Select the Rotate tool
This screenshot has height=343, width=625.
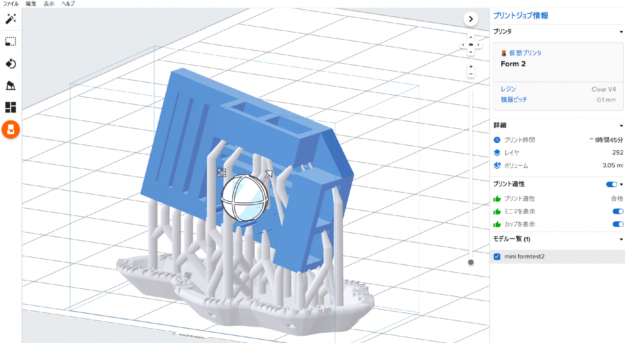[10, 63]
